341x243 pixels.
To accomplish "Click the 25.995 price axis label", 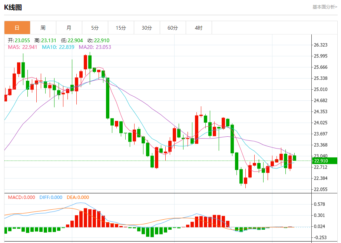I will 321,56.
